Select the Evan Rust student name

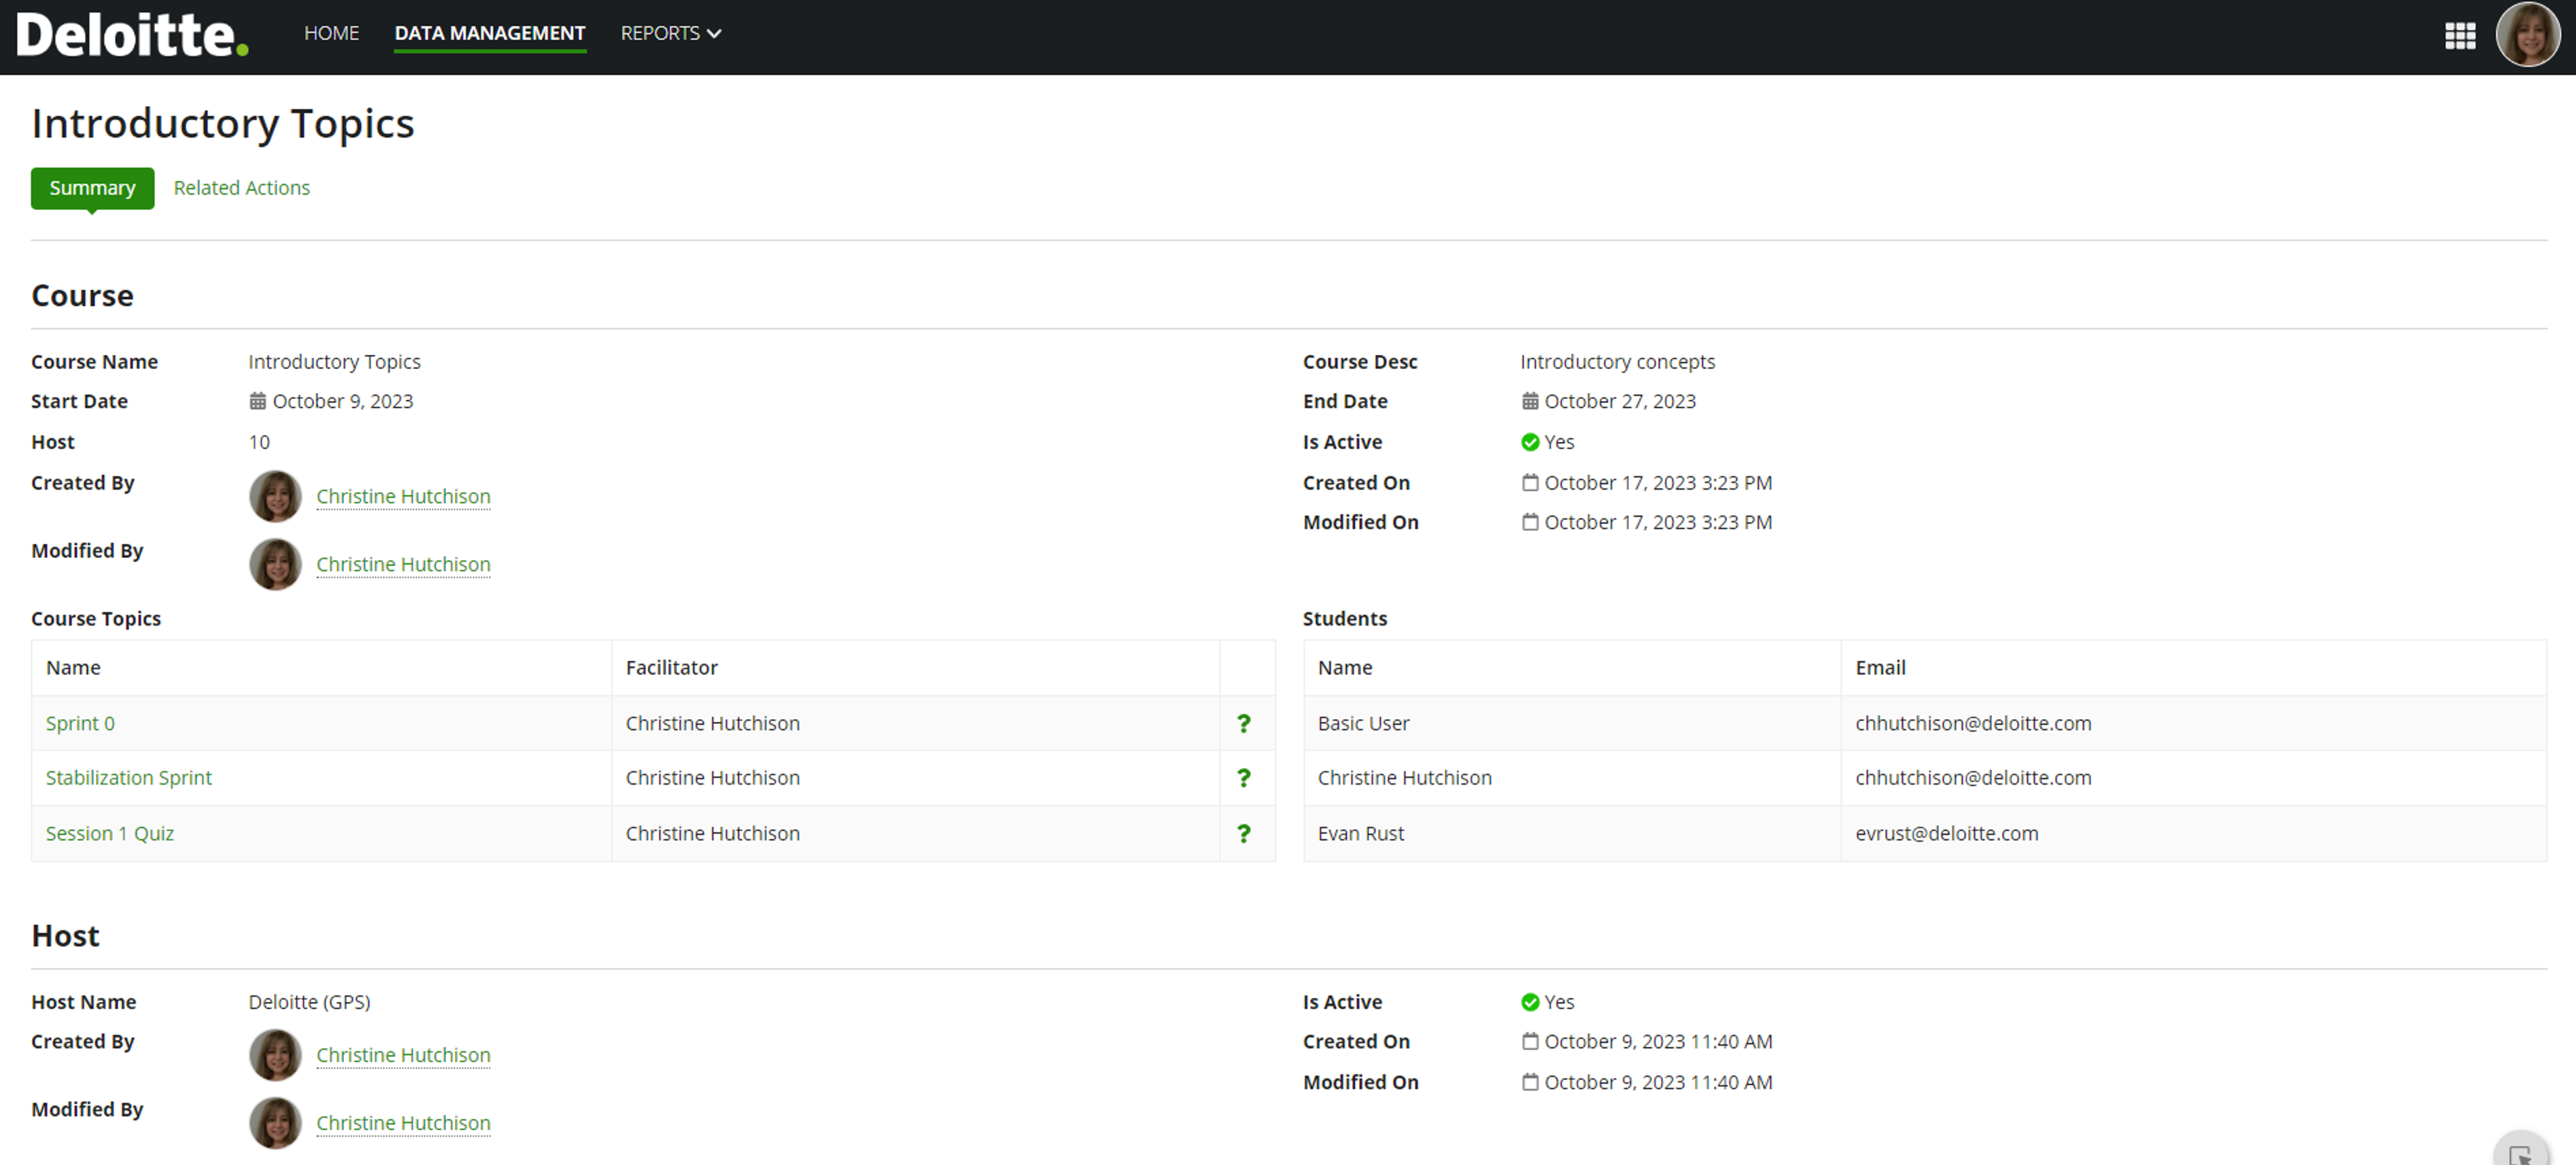point(1360,833)
